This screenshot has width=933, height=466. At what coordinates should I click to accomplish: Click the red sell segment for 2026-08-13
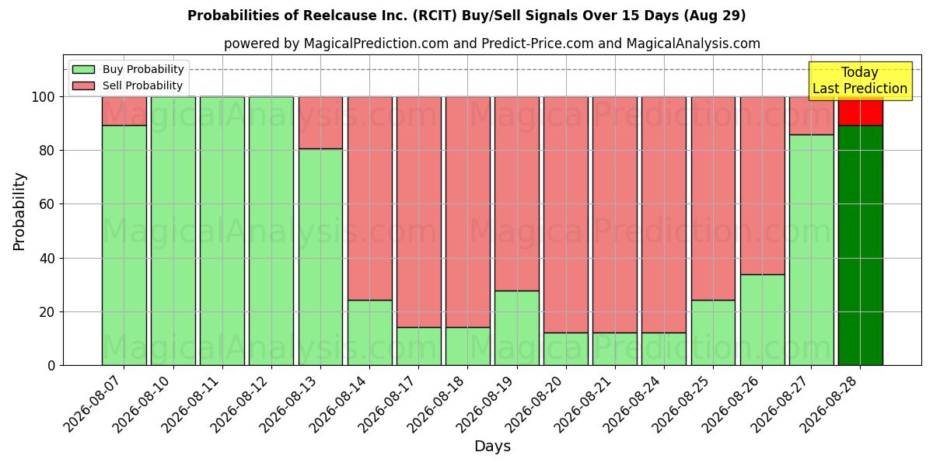[x=320, y=123]
